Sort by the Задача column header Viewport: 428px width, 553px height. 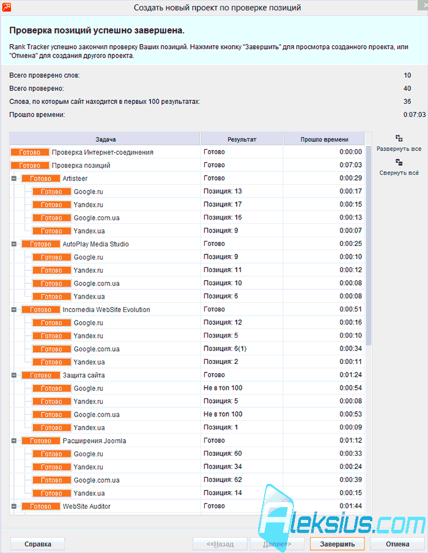[105, 139]
